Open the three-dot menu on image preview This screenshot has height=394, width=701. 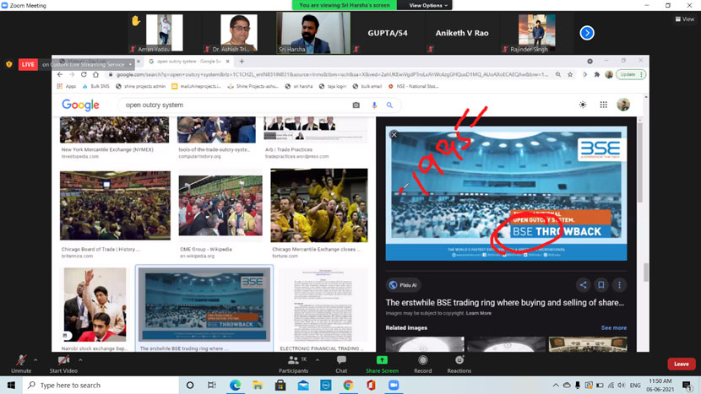(620, 285)
